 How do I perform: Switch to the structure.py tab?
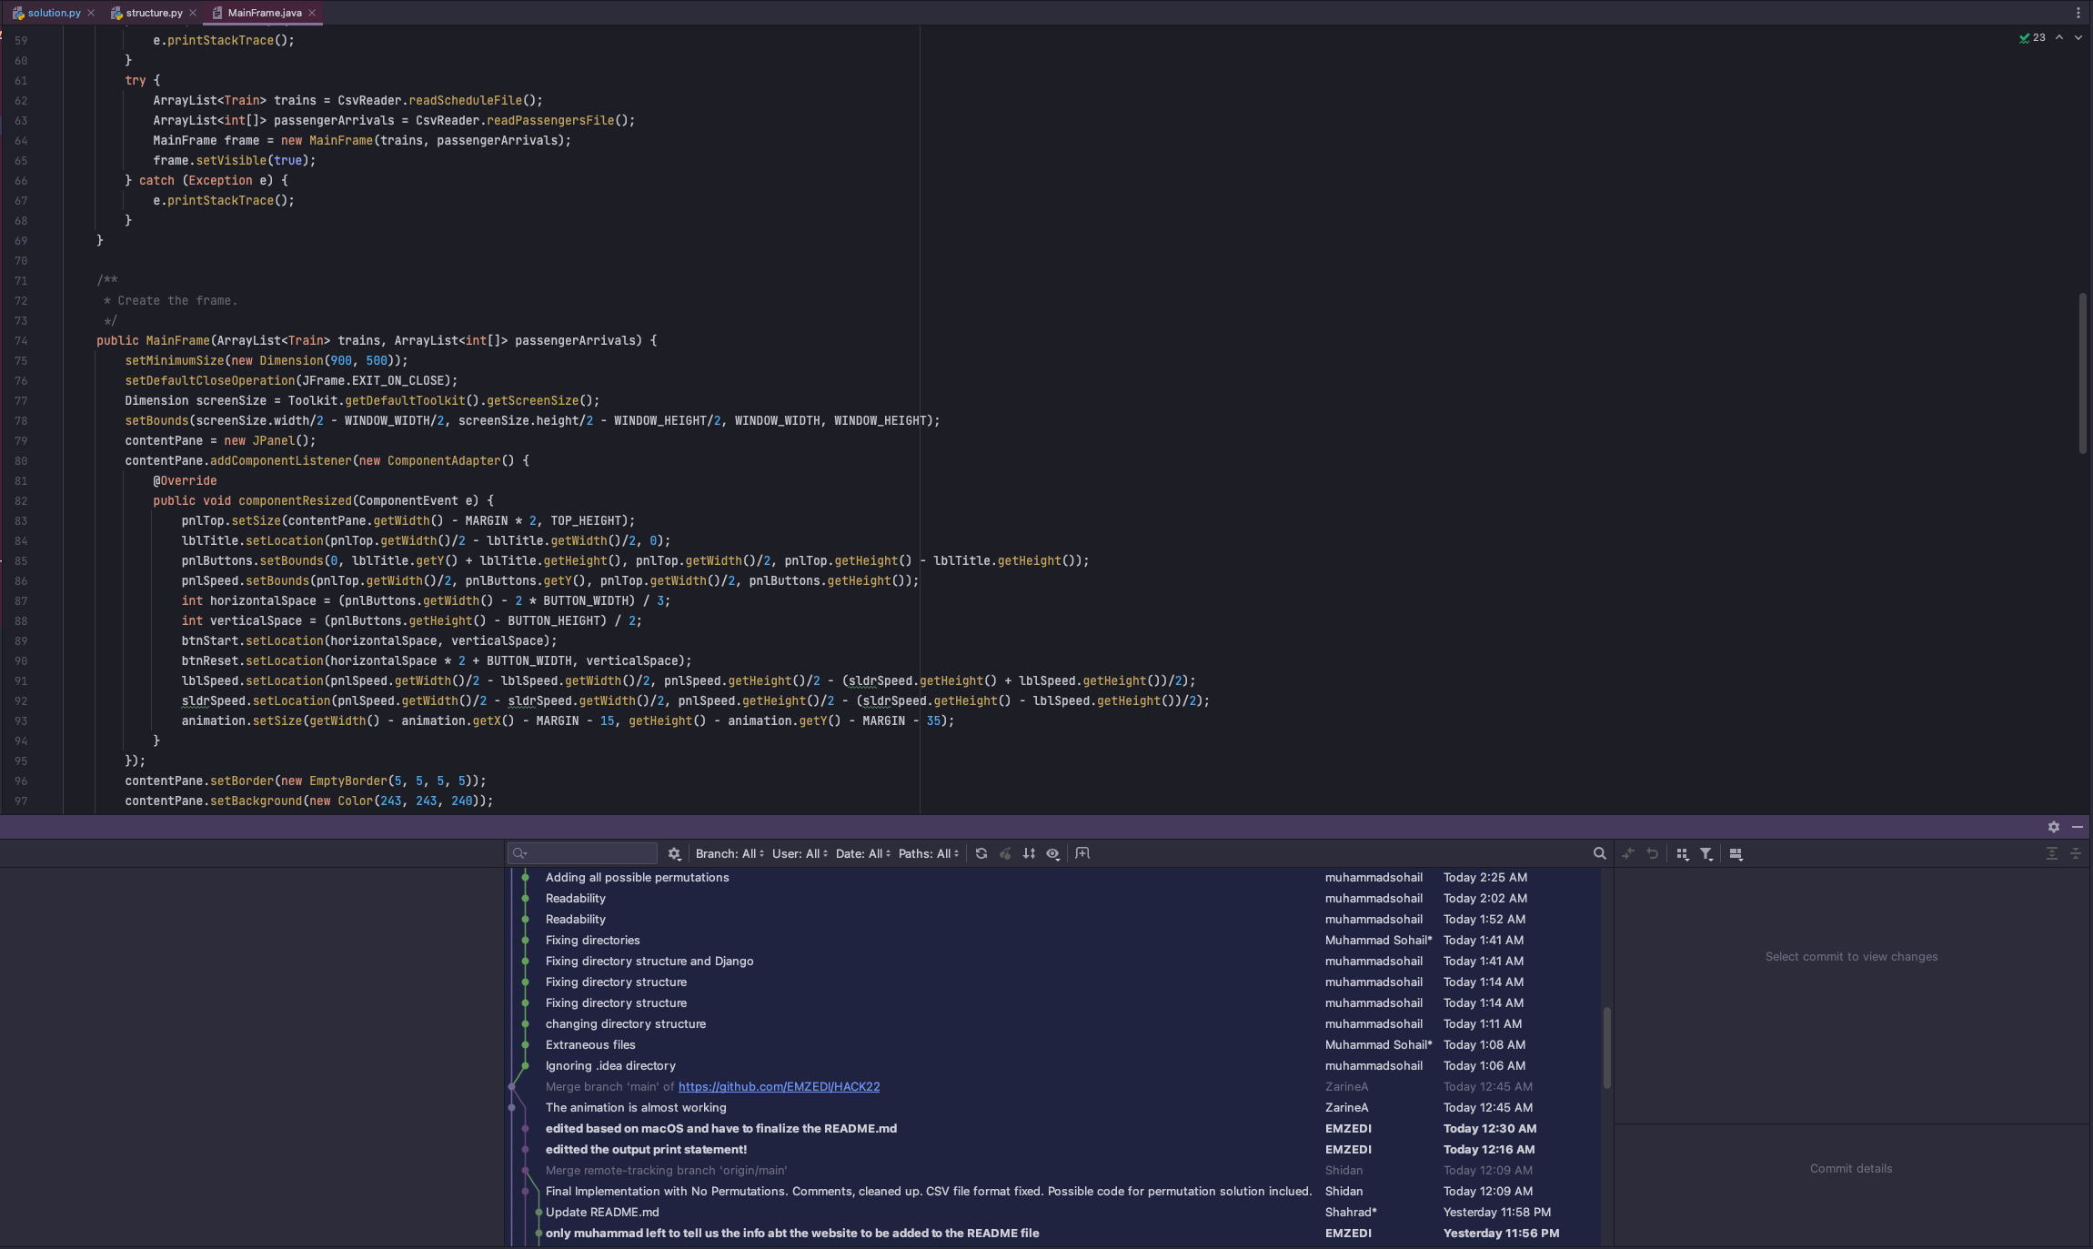[x=154, y=13]
